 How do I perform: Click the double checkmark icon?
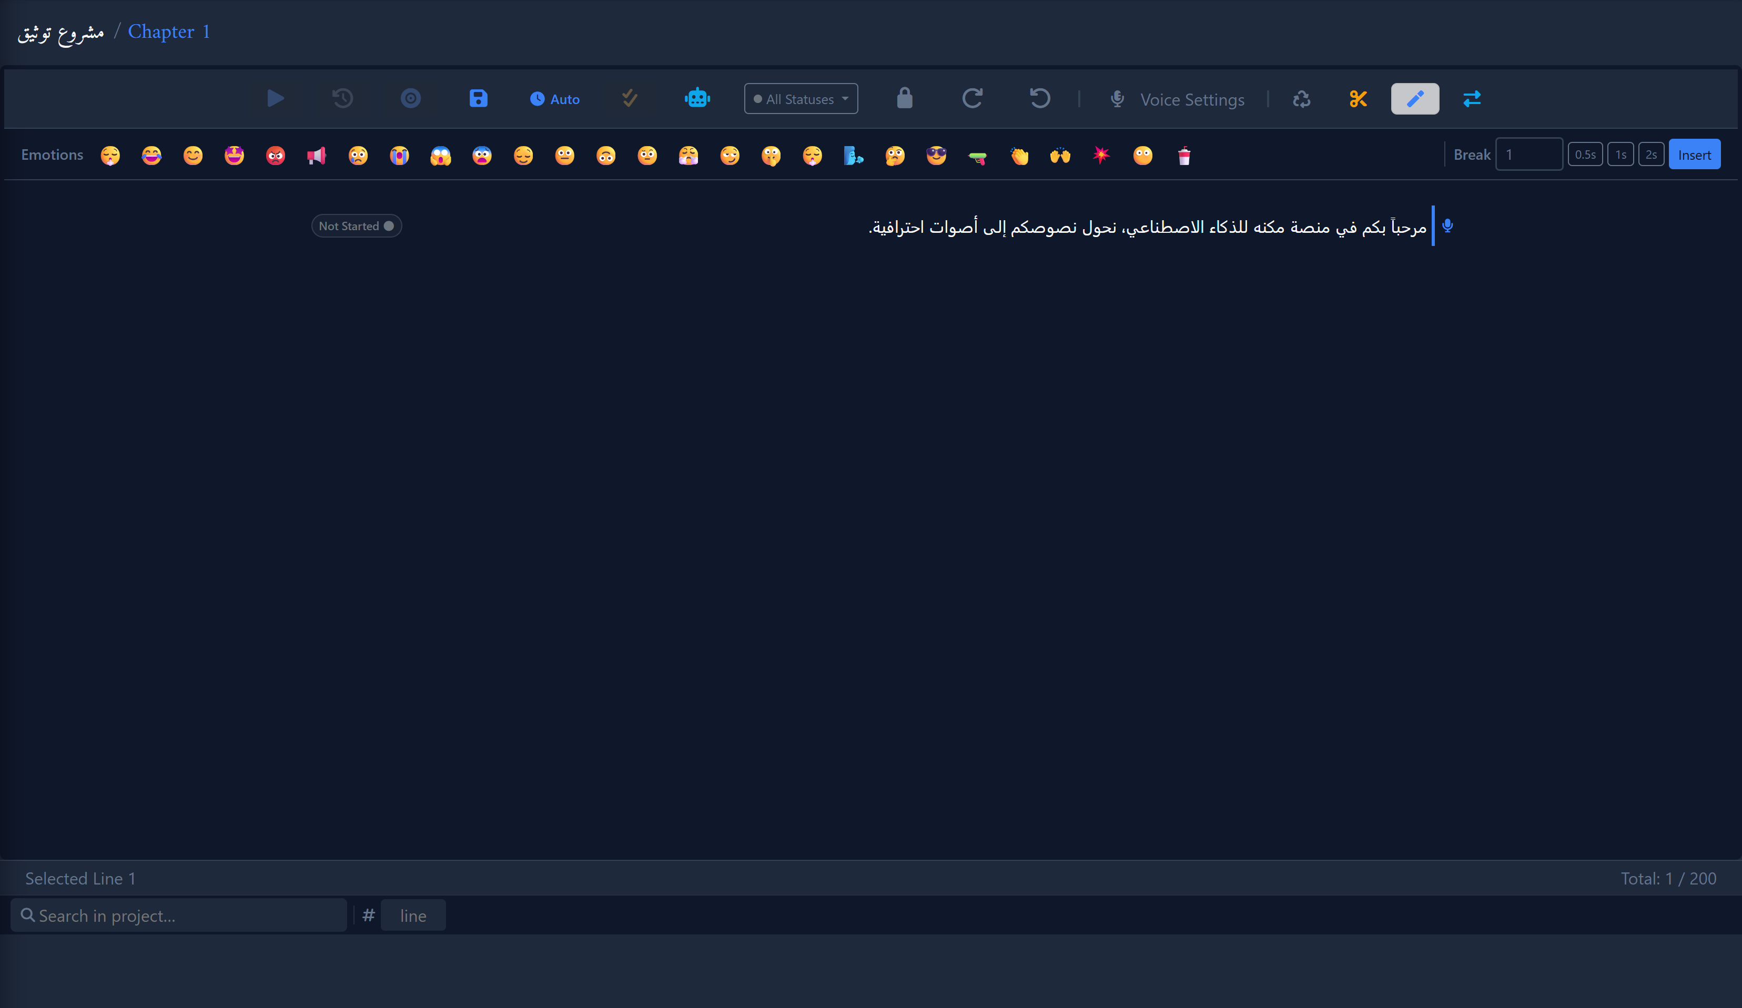629,99
